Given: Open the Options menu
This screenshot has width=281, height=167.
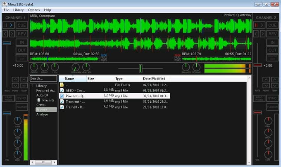Looking at the screenshot, I should click(34, 10).
